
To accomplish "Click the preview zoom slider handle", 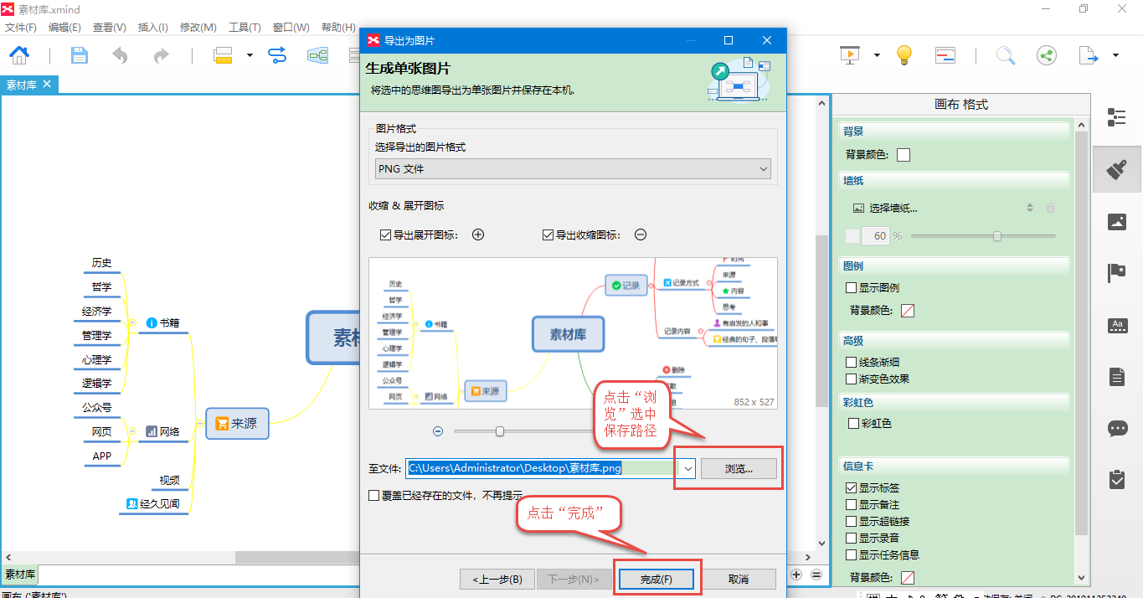I will (x=500, y=431).
